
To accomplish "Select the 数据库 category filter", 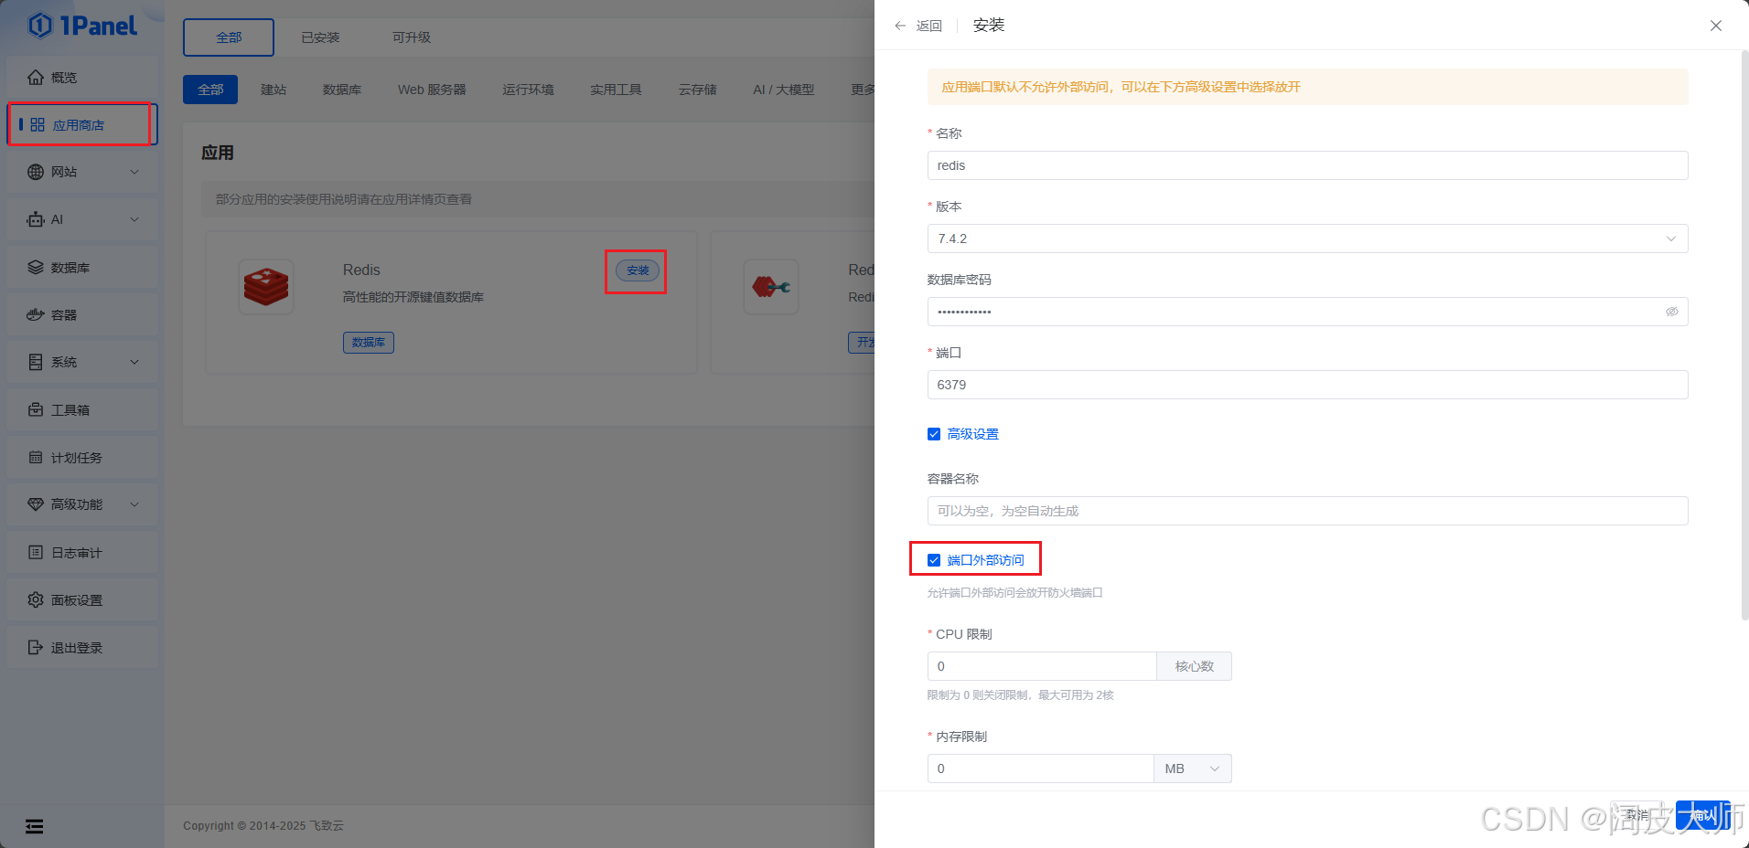I will 342,90.
